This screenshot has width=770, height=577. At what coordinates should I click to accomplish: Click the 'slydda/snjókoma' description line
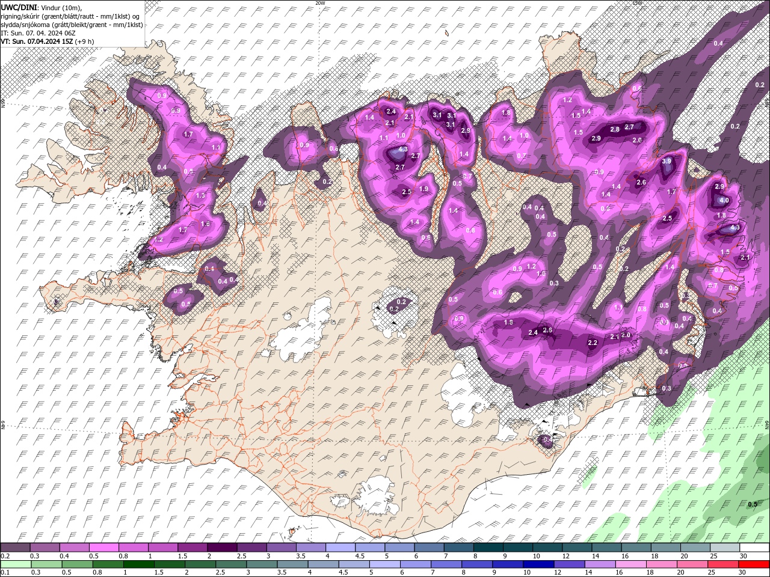click(x=72, y=24)
